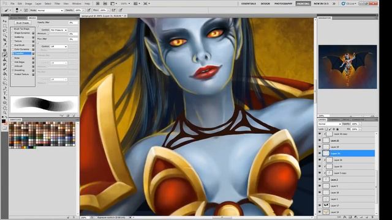The image size is (392, 220).
Task: Hide Layer 16 copy via eye icon
Action: pyautogui.click(x=320, y=134)
